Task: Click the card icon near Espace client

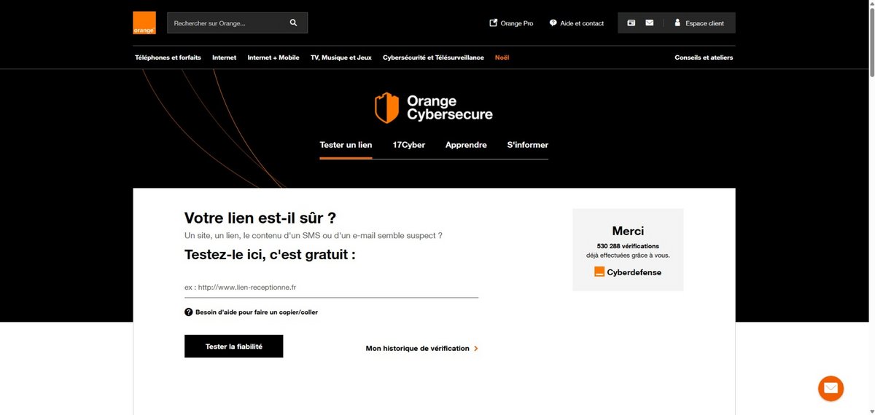Action: [631, 23]
